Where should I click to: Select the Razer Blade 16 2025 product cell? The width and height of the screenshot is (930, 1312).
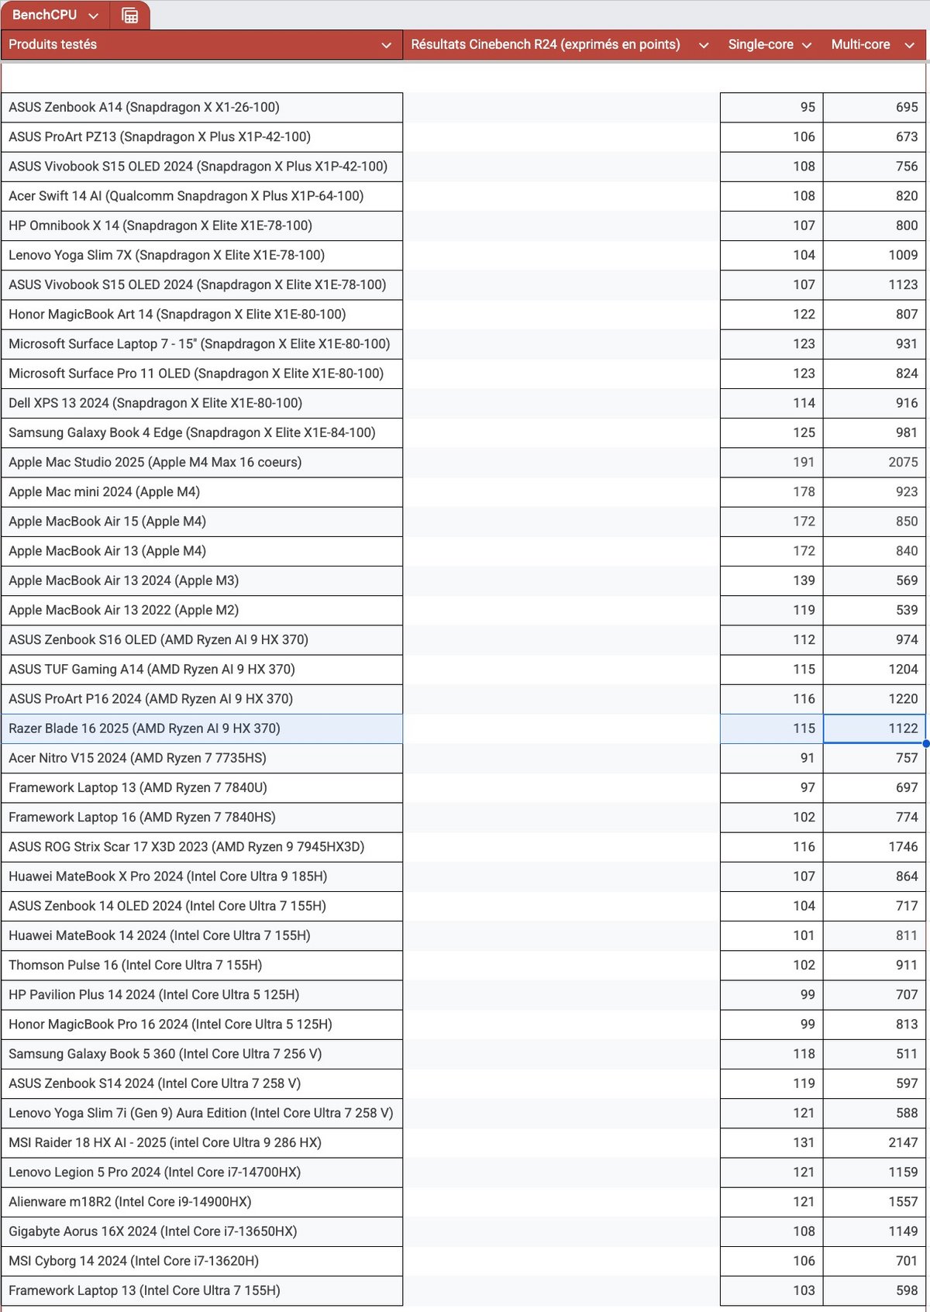coord(201,728)
